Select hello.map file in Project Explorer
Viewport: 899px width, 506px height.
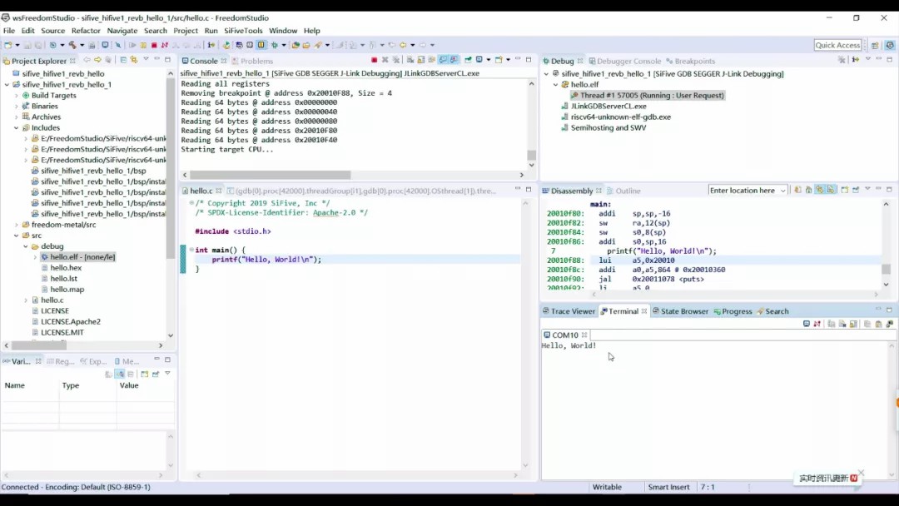point(67,290)
